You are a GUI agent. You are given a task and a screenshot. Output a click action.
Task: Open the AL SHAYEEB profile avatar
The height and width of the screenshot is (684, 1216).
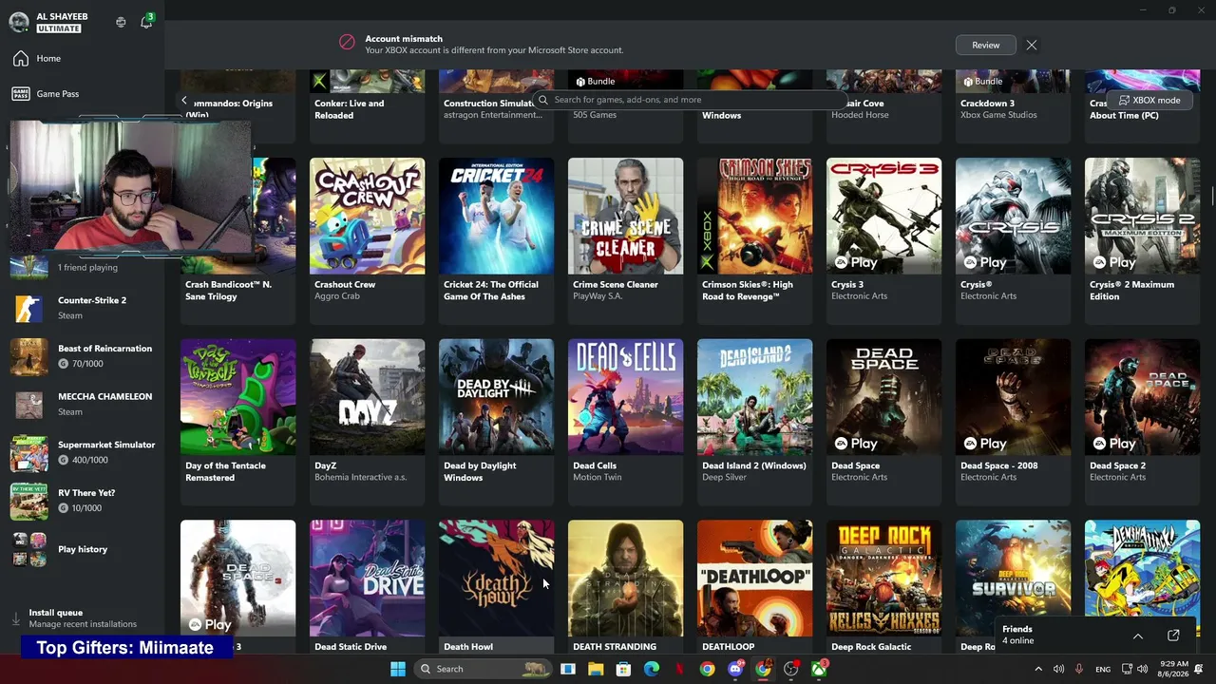point(19,22)
